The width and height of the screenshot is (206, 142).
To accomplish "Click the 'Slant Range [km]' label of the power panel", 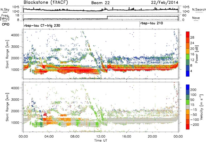I will coord(7,54).
